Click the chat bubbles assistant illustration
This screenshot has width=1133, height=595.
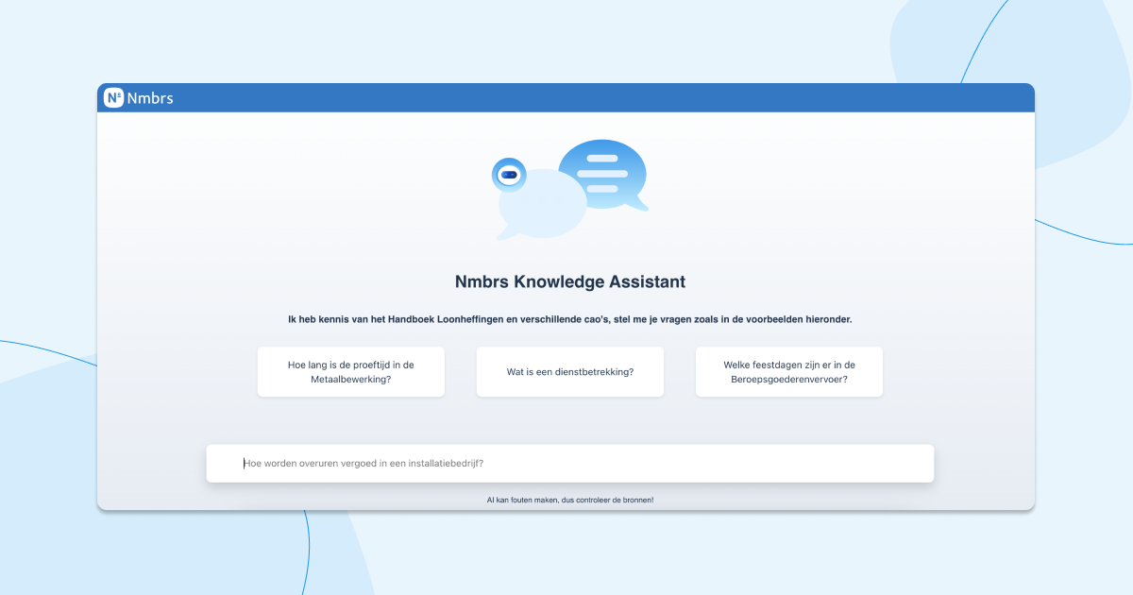tap(570, 190)
